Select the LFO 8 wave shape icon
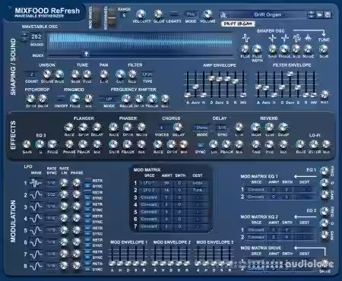342x281 pixels. click(36, 266)
